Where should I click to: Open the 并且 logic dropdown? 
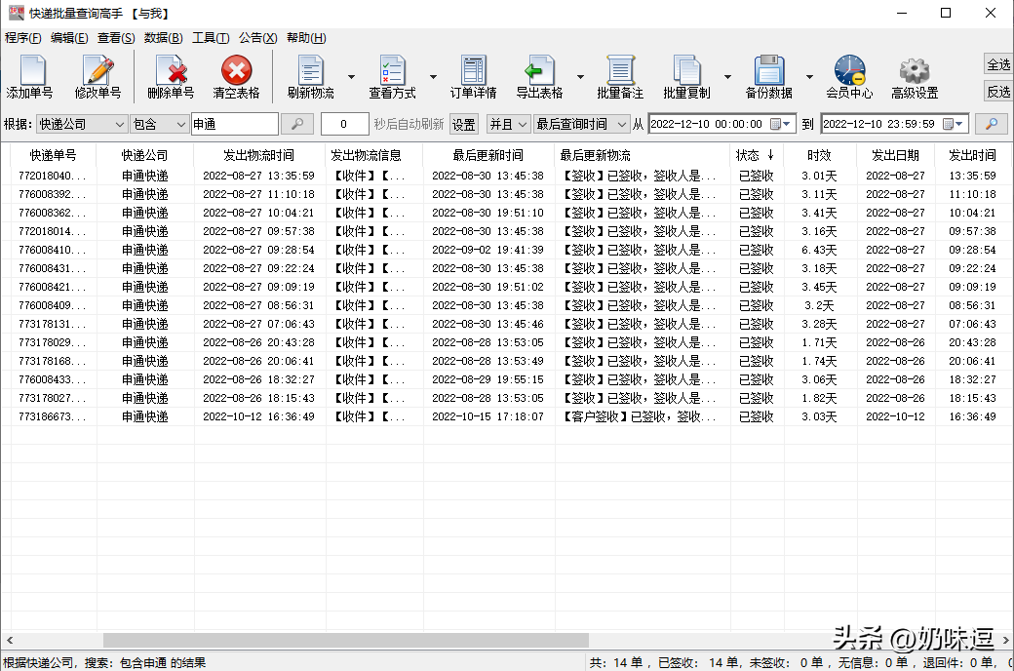pos(508,124)
